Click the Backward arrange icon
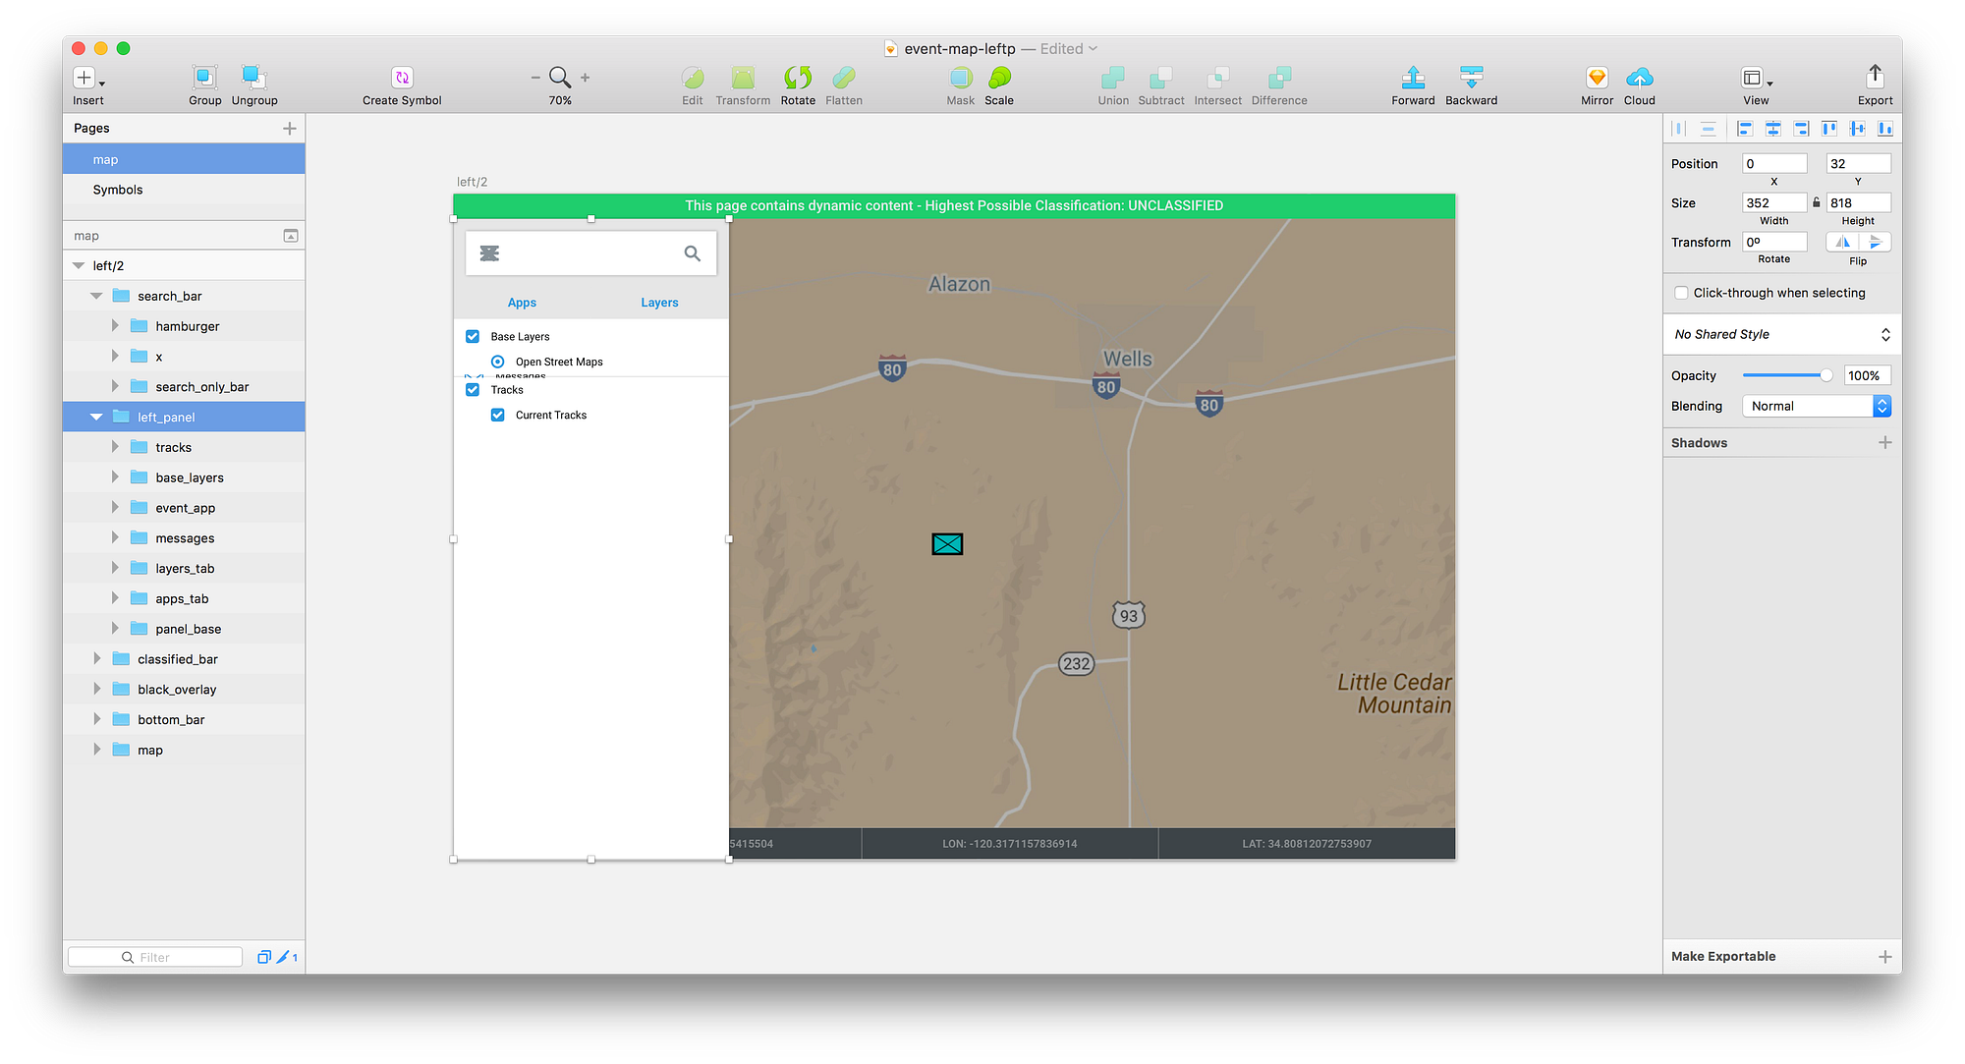 pos(1471,78)
